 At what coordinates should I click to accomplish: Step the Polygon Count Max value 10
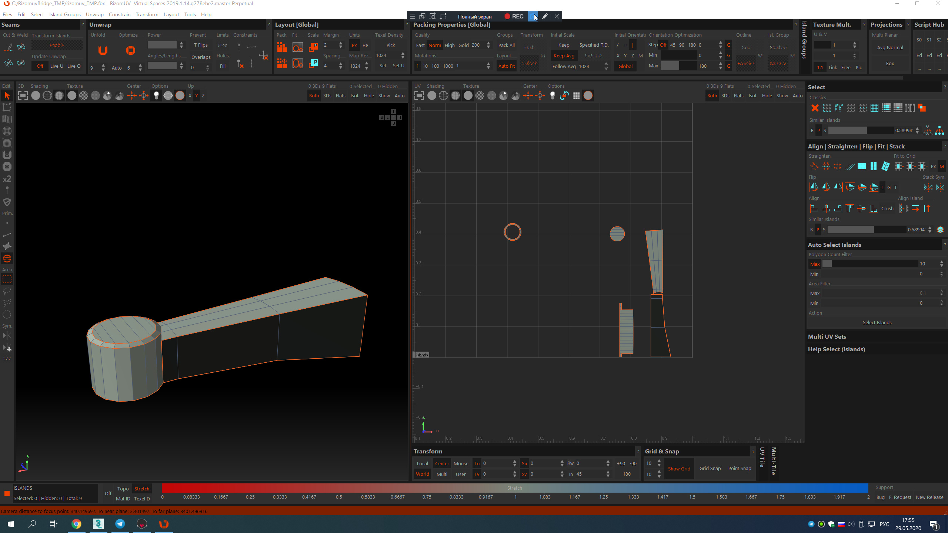click(941, 264)
